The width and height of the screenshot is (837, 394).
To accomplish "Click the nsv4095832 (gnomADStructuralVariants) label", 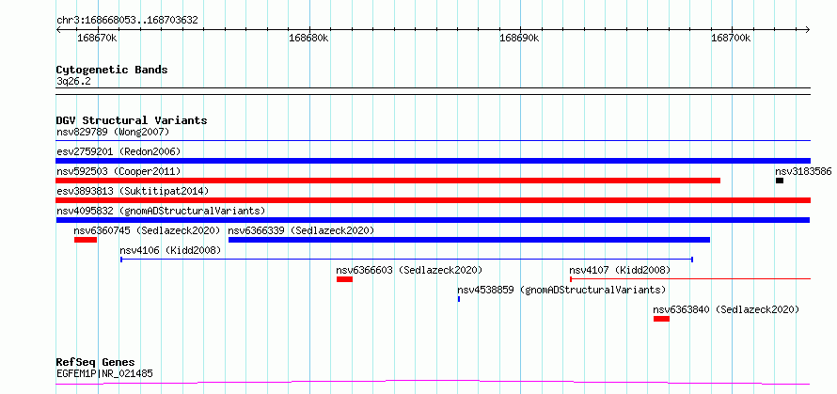I will 161,211.
